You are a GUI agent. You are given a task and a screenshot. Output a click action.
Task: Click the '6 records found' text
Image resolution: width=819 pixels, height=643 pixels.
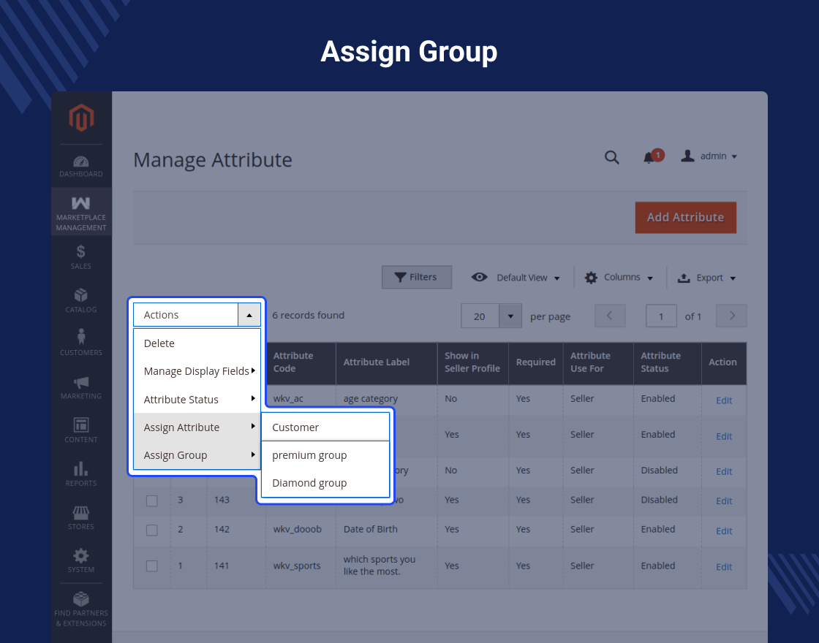[x=308, y=315]
